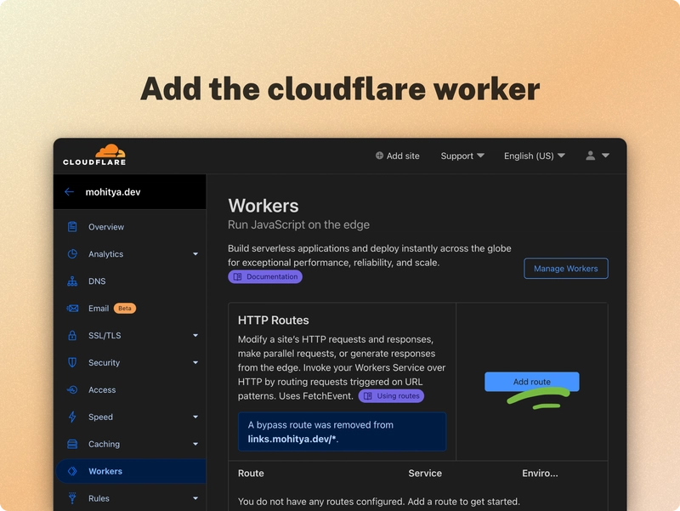The width and height of the screenshot is (680, 511).
Task: Click the plus icon beside Add site
Action: 379,156
